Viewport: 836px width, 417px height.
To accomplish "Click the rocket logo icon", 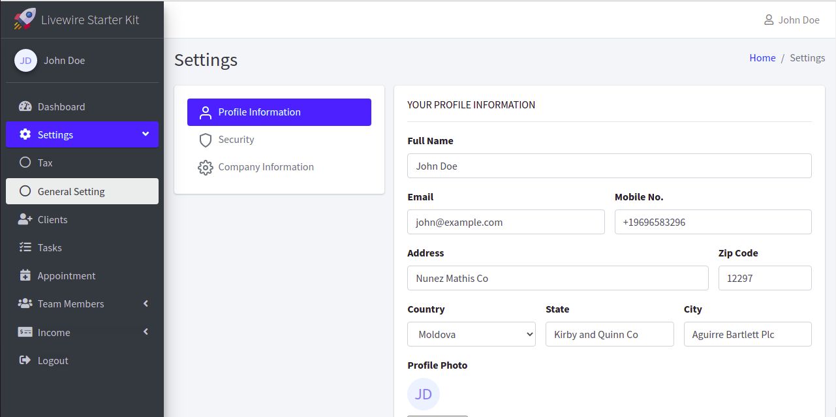I will click(25, 19).
